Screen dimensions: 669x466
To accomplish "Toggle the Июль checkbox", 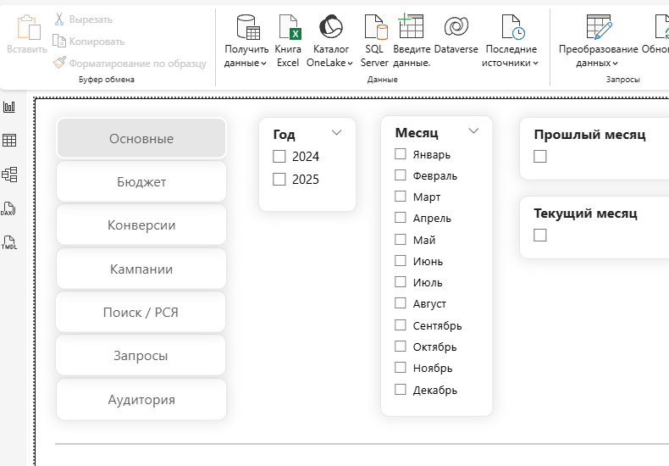I will (401, 281).
